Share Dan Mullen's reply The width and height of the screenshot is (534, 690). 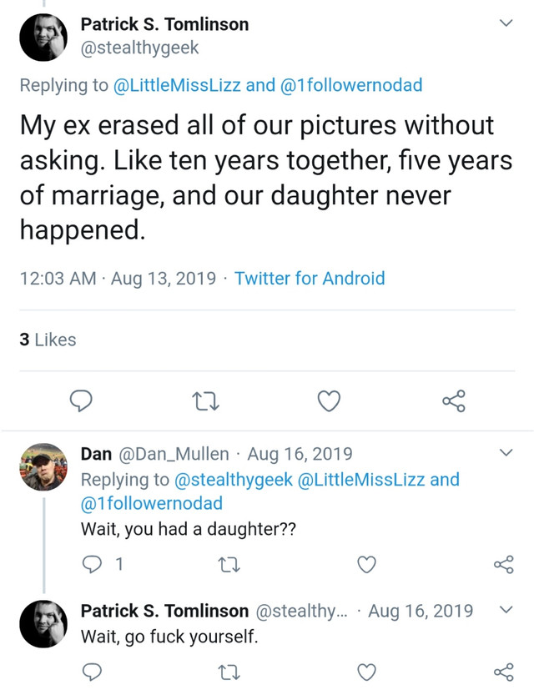click(x=503, y=566)
